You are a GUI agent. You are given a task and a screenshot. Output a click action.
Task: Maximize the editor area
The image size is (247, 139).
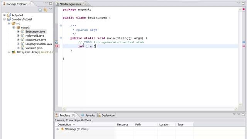(x=243, y=3)
